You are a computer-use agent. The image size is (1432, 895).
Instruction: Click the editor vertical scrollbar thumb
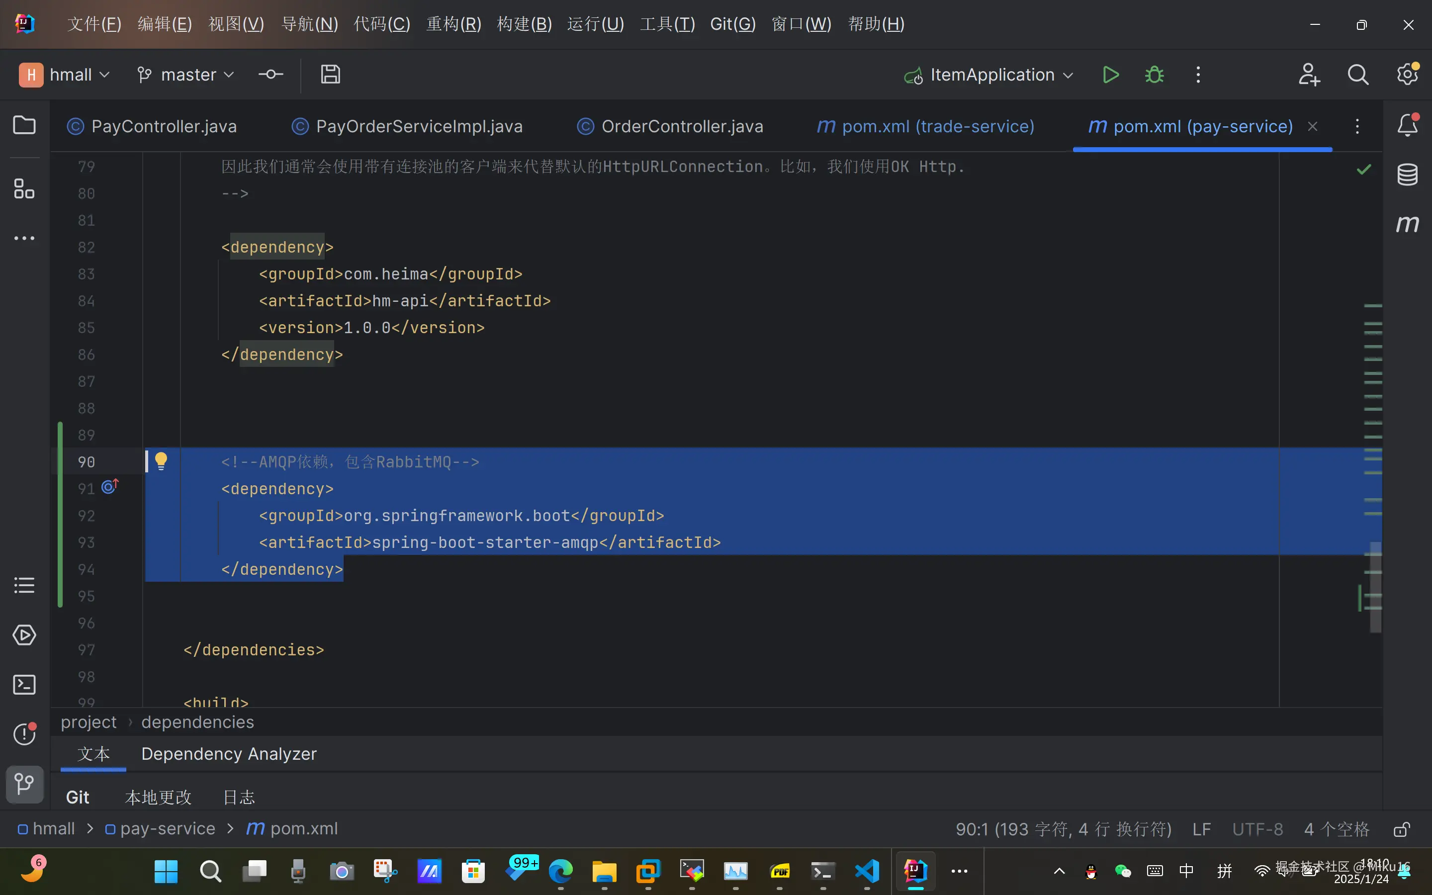click(1375, 586)
